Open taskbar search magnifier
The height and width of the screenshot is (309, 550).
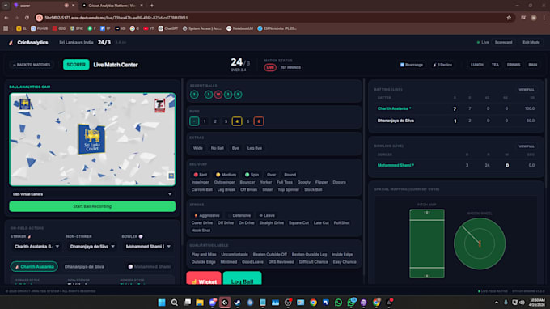[175, 303]
